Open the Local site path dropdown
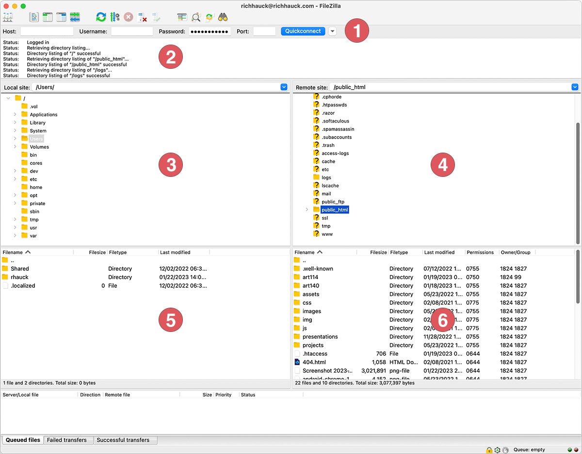The width and height of the screenshot is (582, 454). [284, 87]
